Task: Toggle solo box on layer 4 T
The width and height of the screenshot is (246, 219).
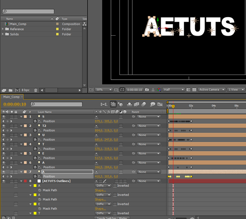Action: (12, 144)
